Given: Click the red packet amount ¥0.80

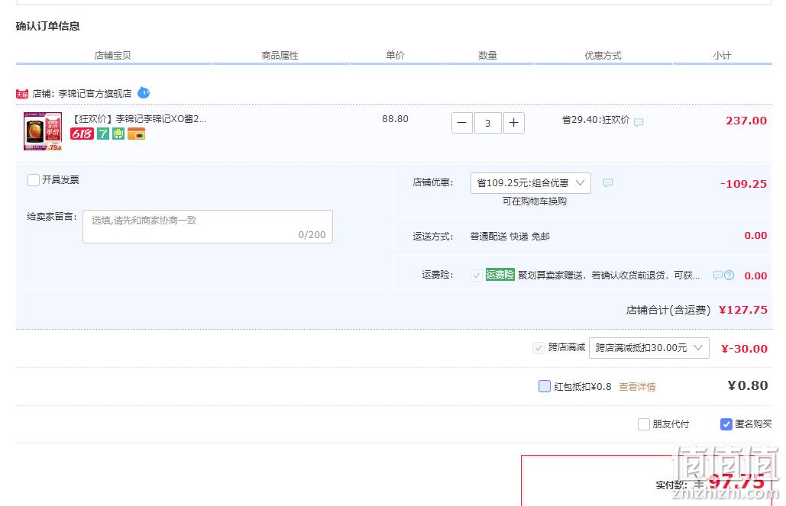Looking at the screenshot, I should (x=747, y=385).
